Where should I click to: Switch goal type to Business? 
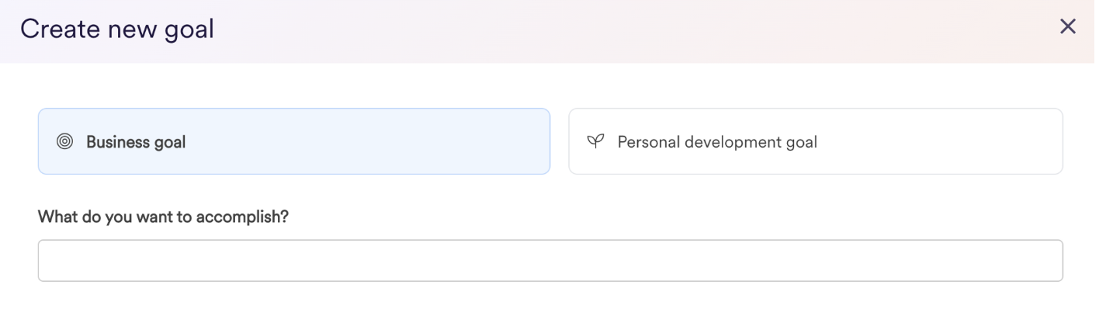(x=294, y=141)
